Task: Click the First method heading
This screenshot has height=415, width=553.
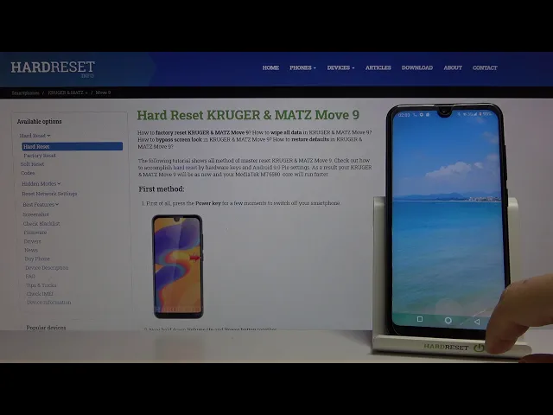Action: [x=162, y=189]
